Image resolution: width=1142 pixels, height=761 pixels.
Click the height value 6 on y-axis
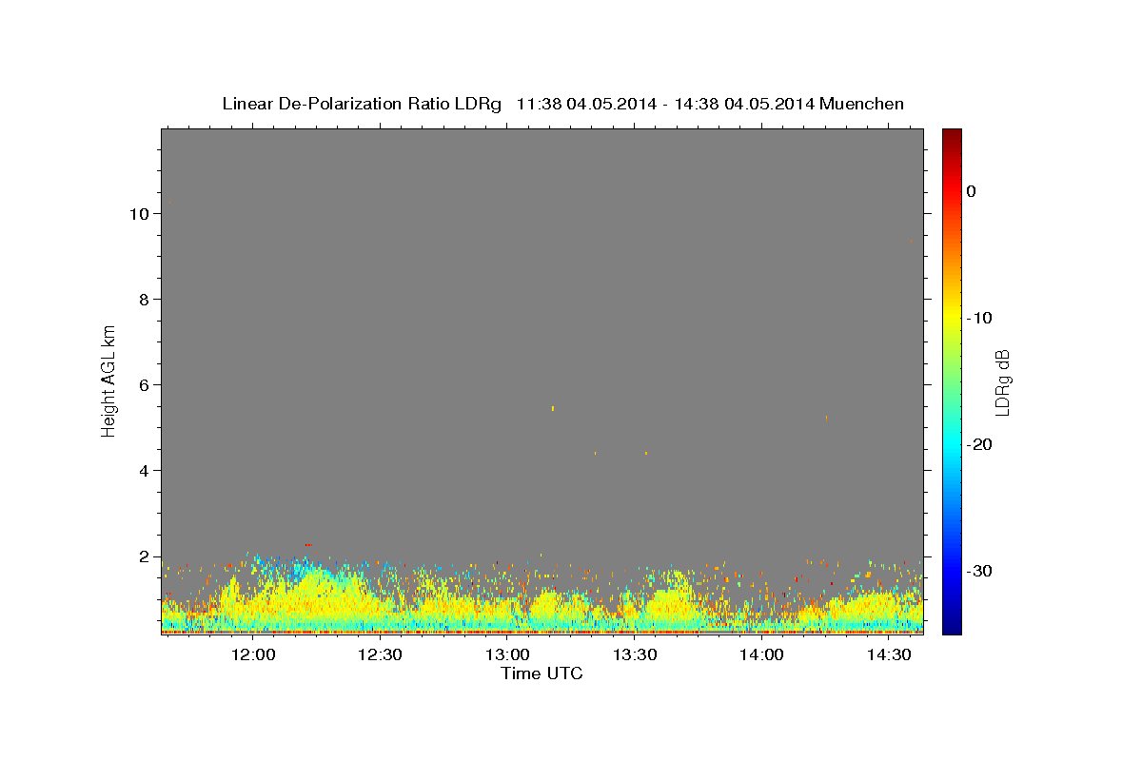pyautogui.click(x=142, y=385)
